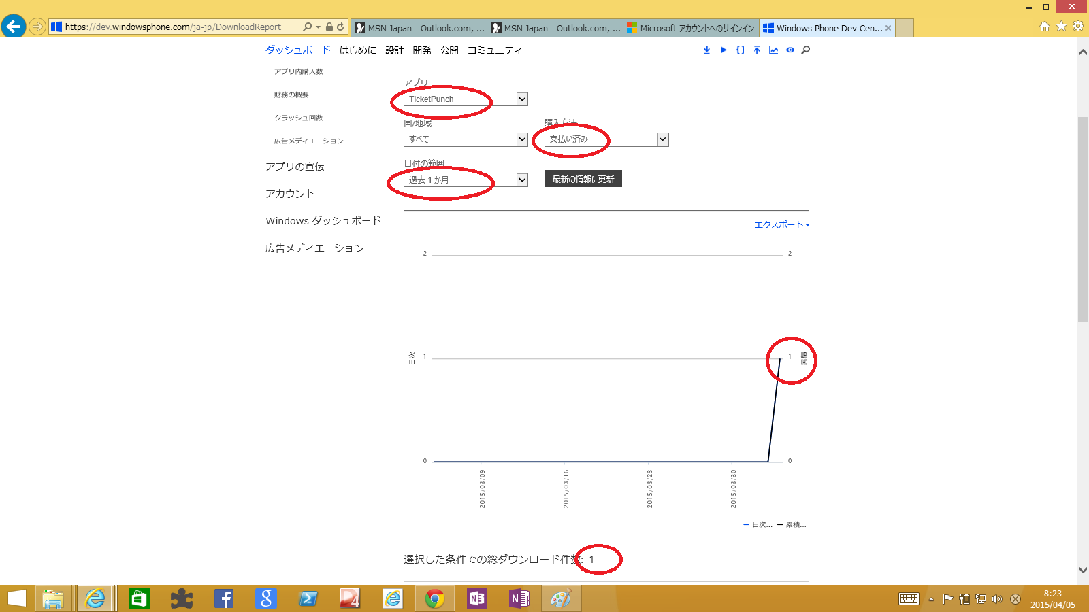Open the 財務の概要 report link
The image size is (1089, 612).
click(x=291, y=95)
